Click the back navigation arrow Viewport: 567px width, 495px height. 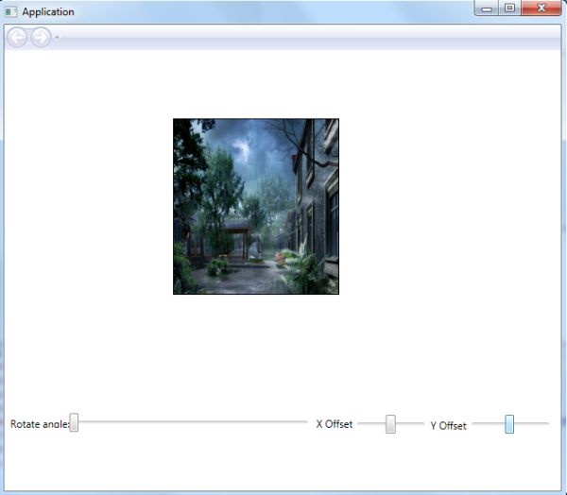pyautogui.click(x=17, y=37)
